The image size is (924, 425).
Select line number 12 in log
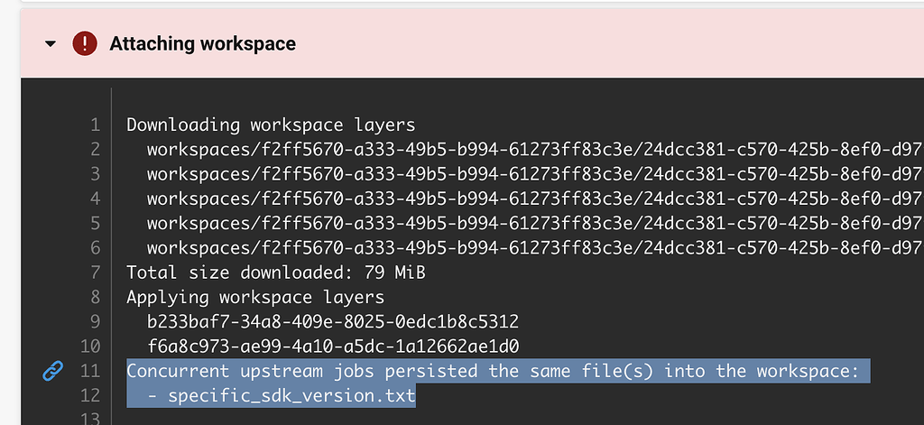[91, 395]
